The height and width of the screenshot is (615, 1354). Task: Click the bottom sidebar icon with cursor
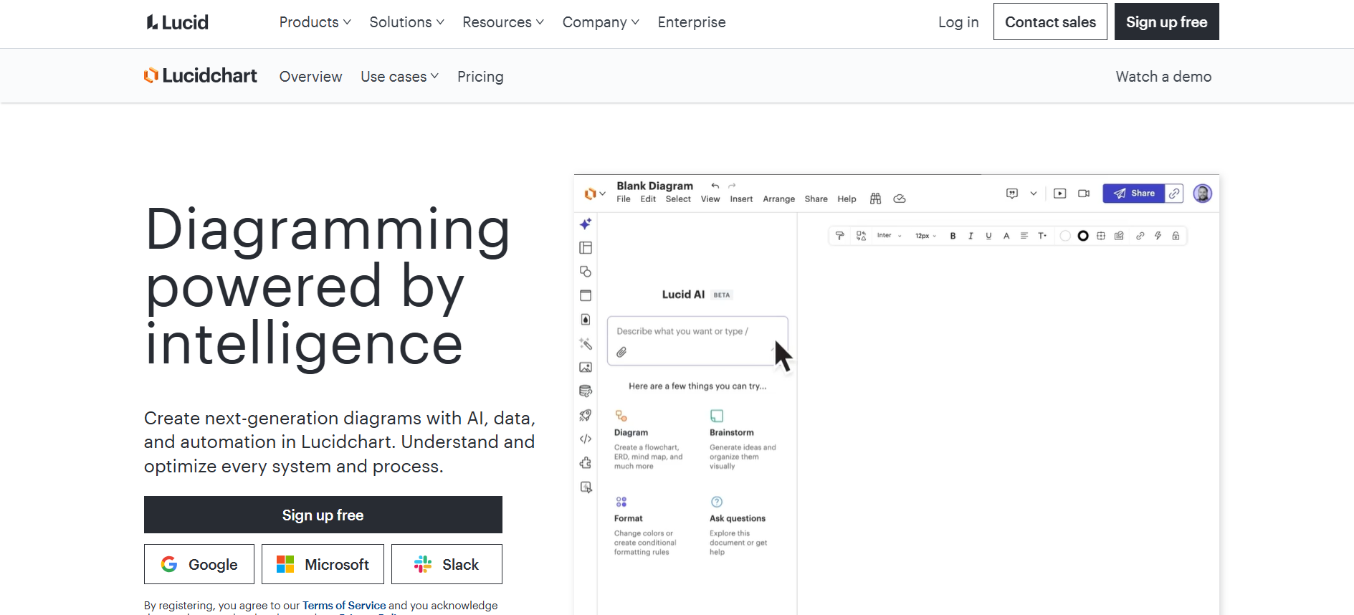coord(586,487)
